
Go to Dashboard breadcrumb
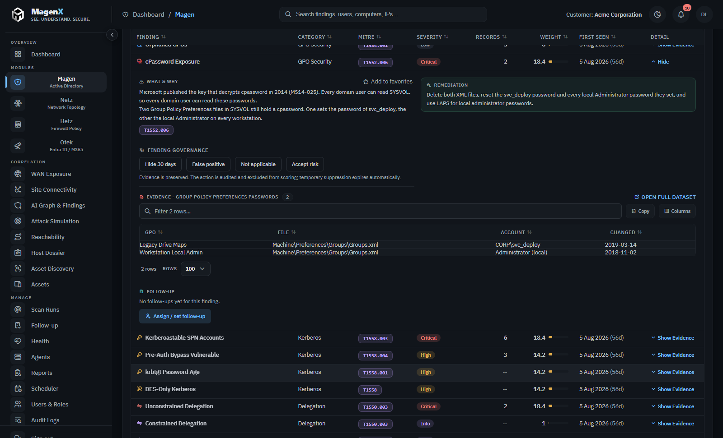[148, 14]
